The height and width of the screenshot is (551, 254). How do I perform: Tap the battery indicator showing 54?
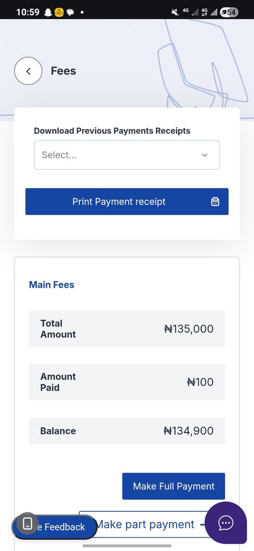(x=229, y=12)
